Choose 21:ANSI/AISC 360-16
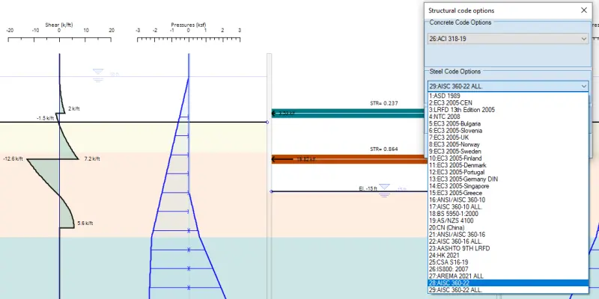The image size is (599, 299). click(x=508, y=235)
